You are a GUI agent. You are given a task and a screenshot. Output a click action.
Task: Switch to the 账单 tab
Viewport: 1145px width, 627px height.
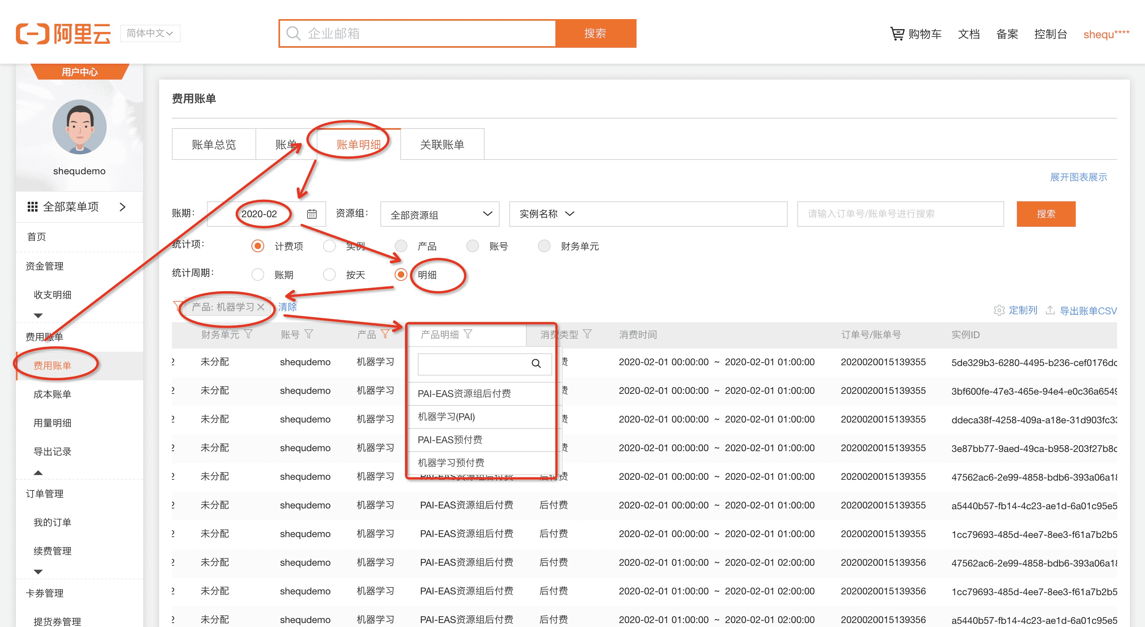[286, 144]
